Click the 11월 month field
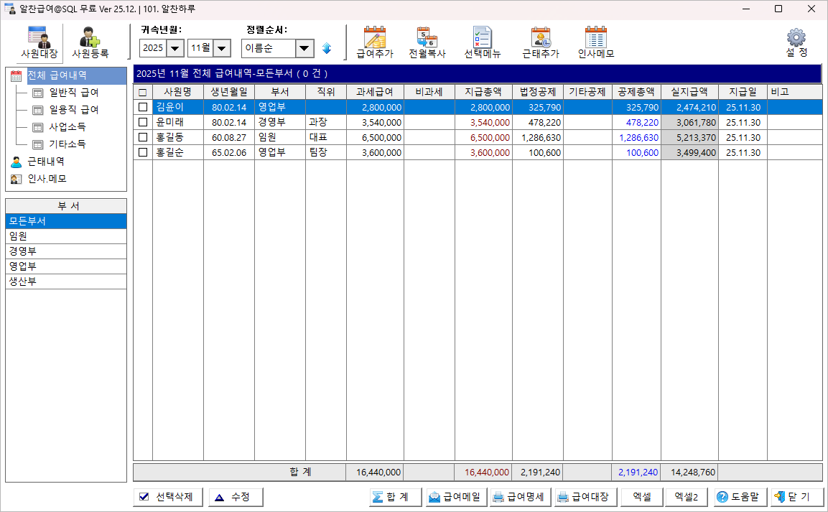The height and width of the screenshot is (512, 828). 200,48
